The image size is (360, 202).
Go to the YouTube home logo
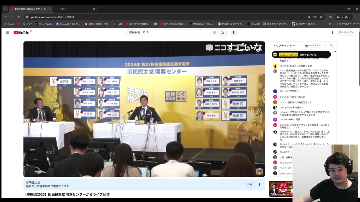pos(22,33)
